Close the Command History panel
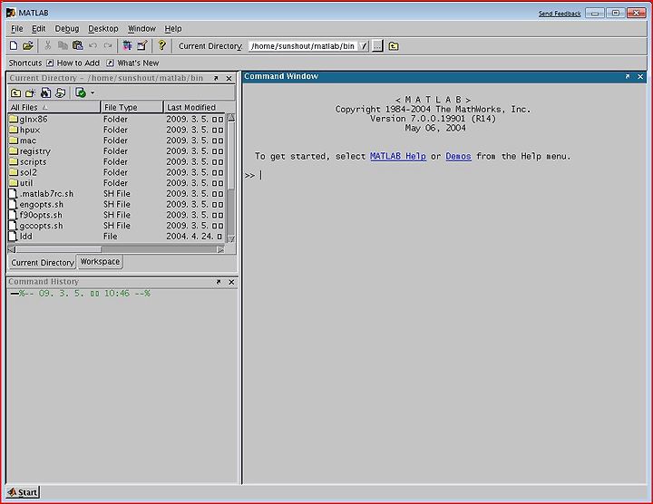The image size is (653, 504). click(x=231, y=282)
